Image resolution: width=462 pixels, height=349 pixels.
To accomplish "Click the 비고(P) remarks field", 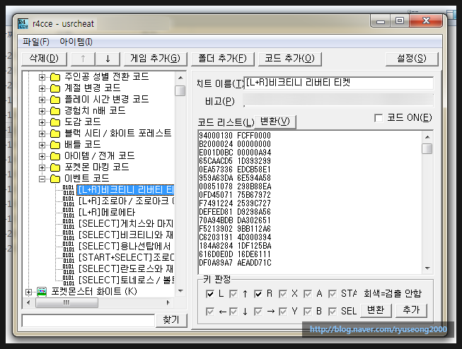I will 338,100.
